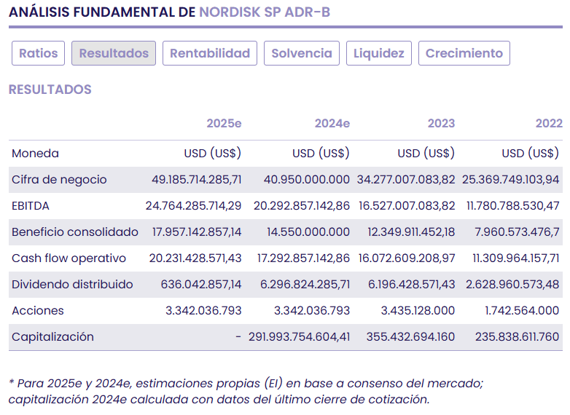Open the Crecimiento tab
Viewport: 570px width, 415px height.
464,53
